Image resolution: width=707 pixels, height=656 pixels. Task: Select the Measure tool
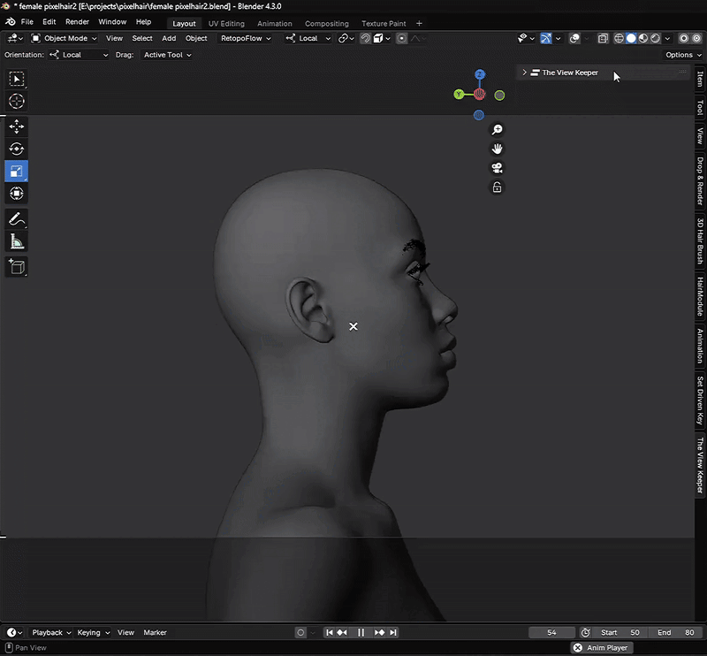pyautogui.click(x=17, y=242)
